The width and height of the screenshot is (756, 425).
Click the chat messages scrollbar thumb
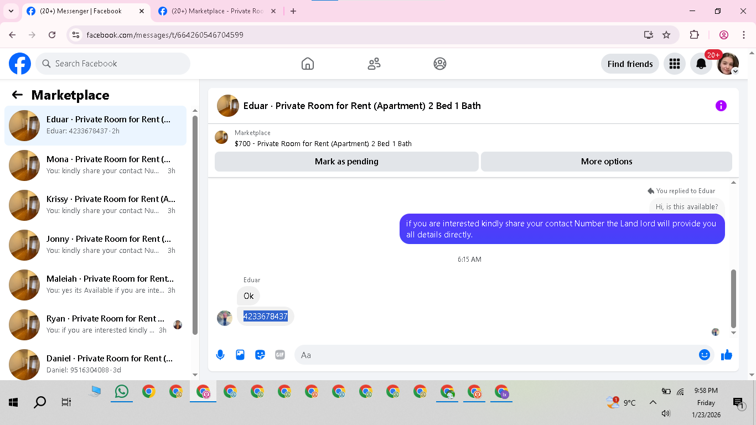[x=734, y=298]
